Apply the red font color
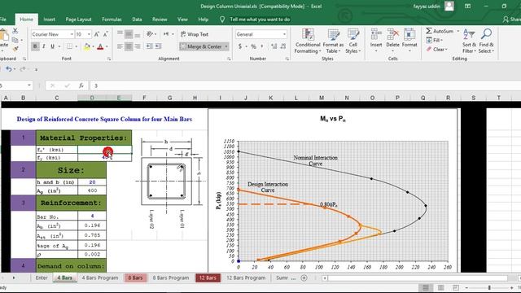Viewport: 521px width, 293px height. pos(100,46)
